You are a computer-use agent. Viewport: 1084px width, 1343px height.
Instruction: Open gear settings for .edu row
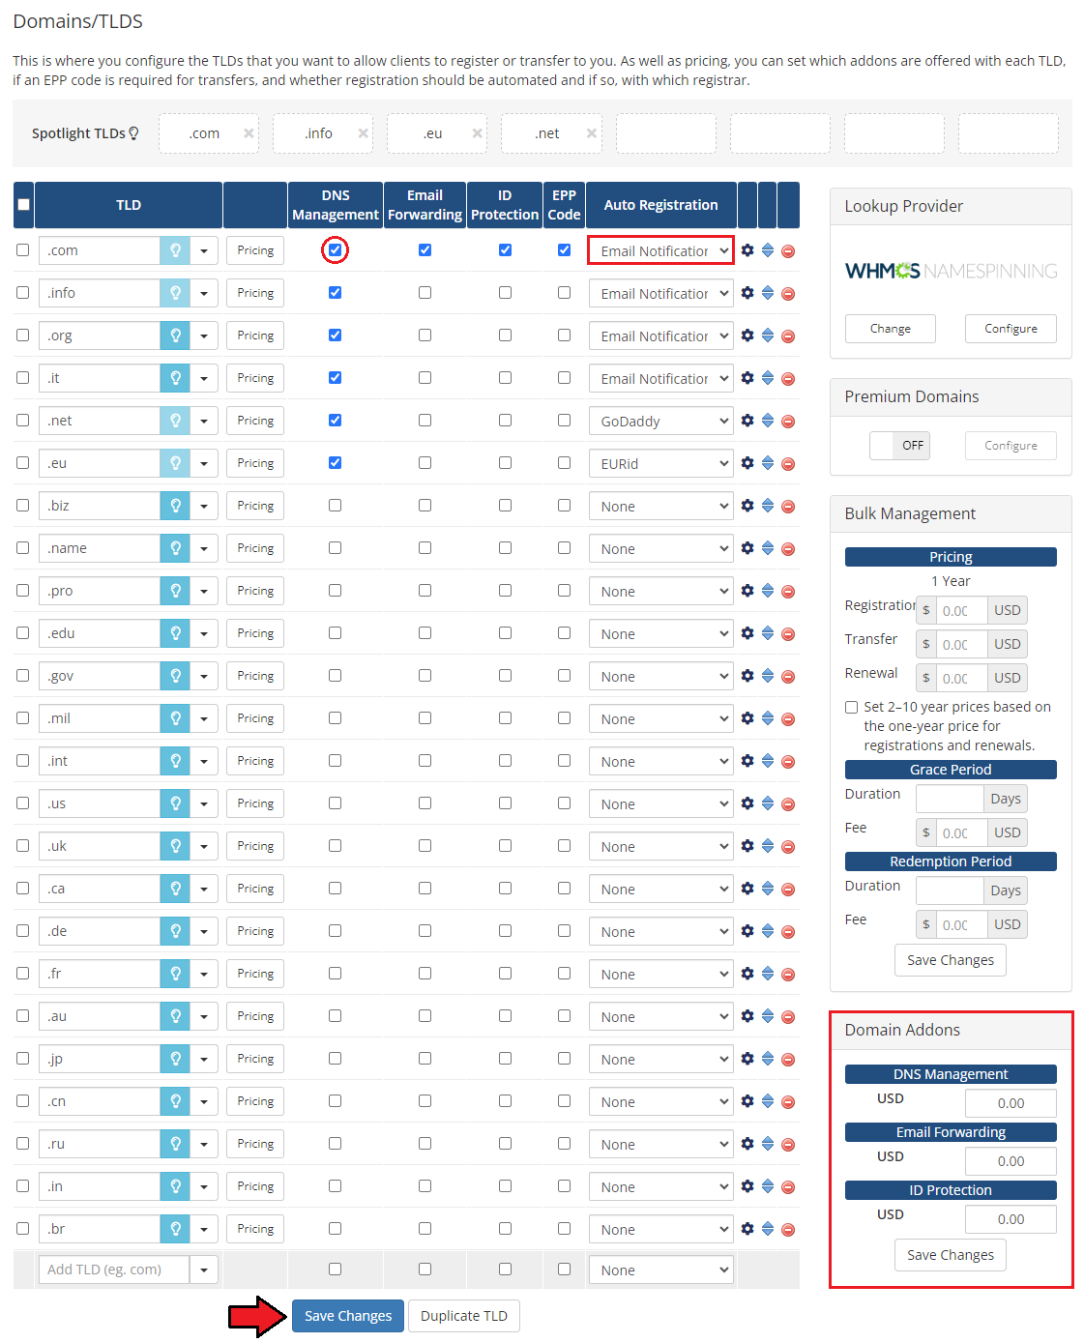click(747, 633)
